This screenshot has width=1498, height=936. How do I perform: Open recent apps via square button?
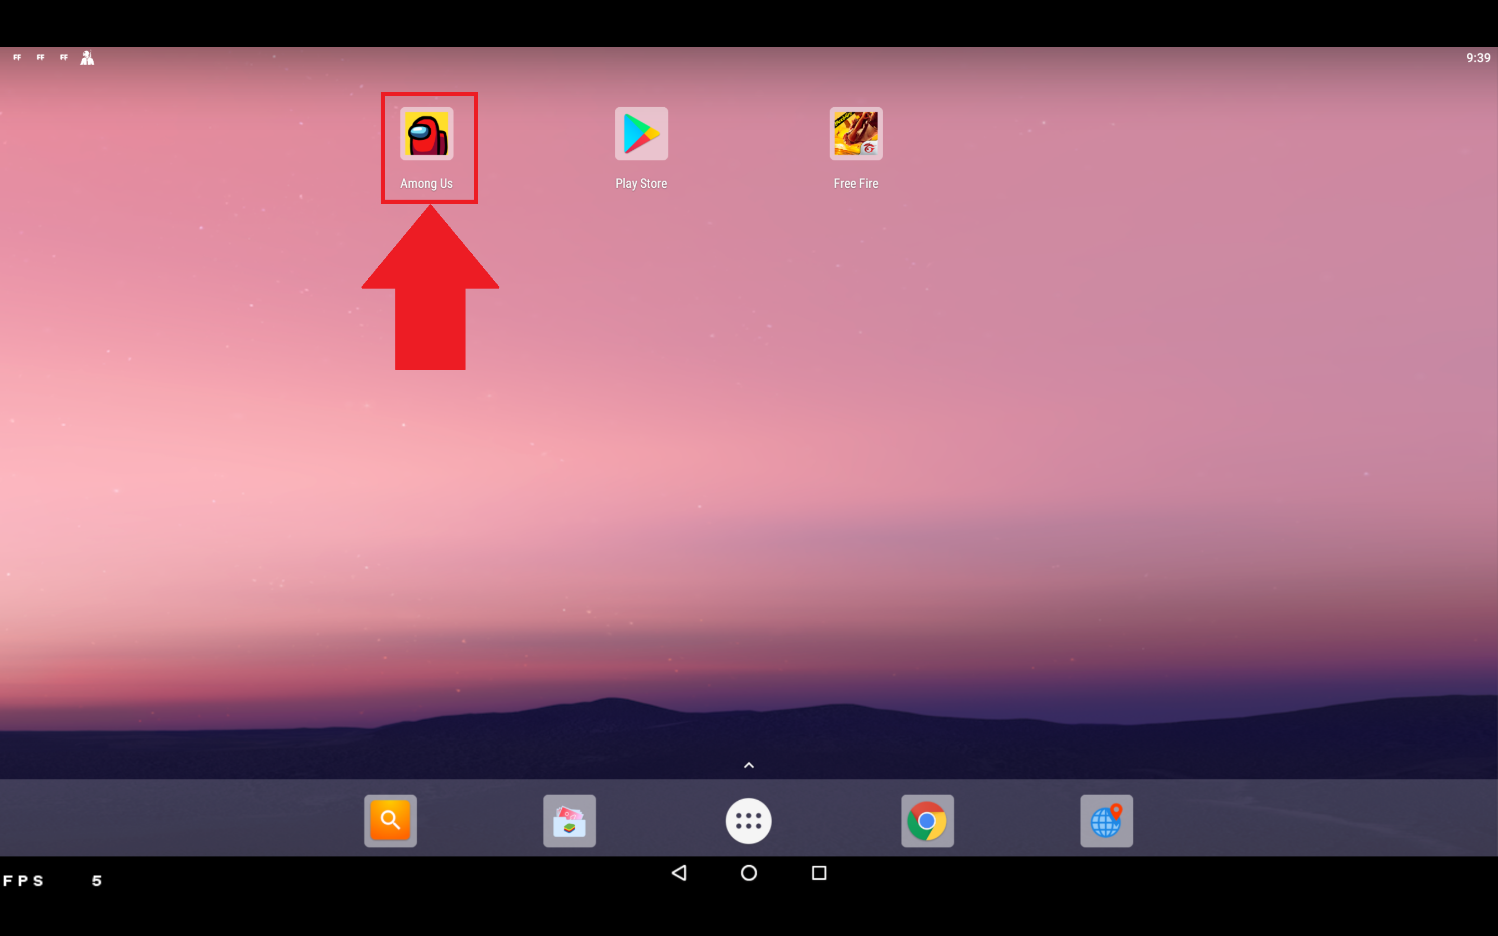click(820, 873)
